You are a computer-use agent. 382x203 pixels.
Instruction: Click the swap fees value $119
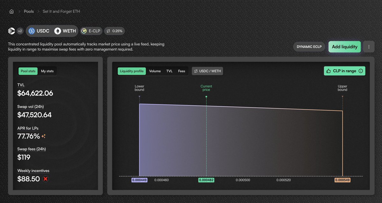pyautogui.click(x=24, y=157)
